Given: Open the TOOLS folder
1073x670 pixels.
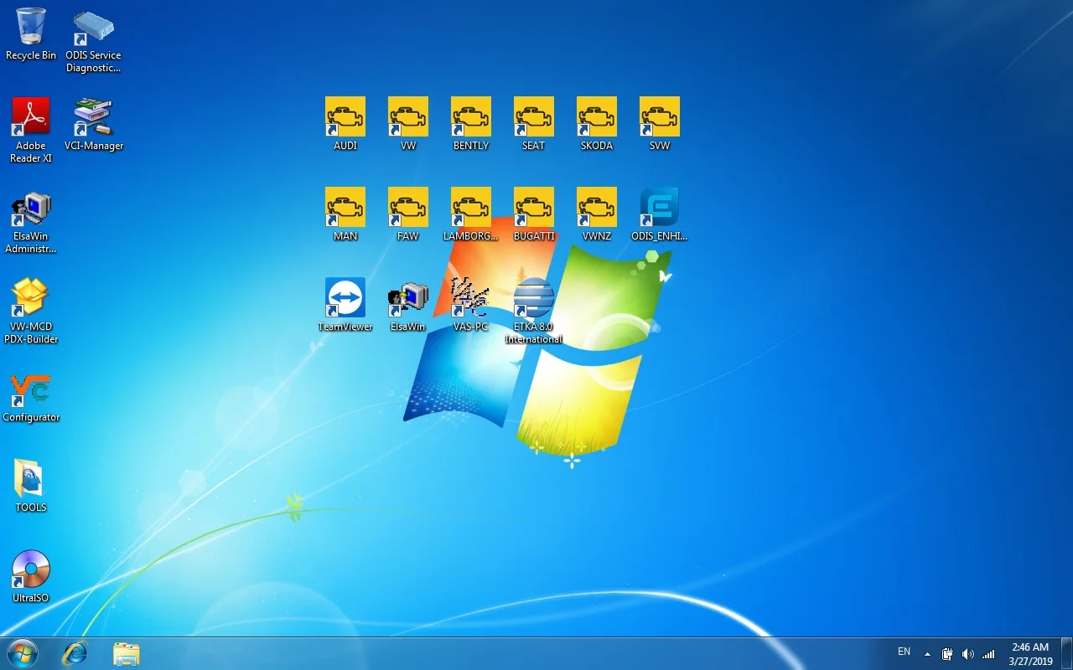Looking at the screenshot, I should pyautogui.click(x=31, y=486).
